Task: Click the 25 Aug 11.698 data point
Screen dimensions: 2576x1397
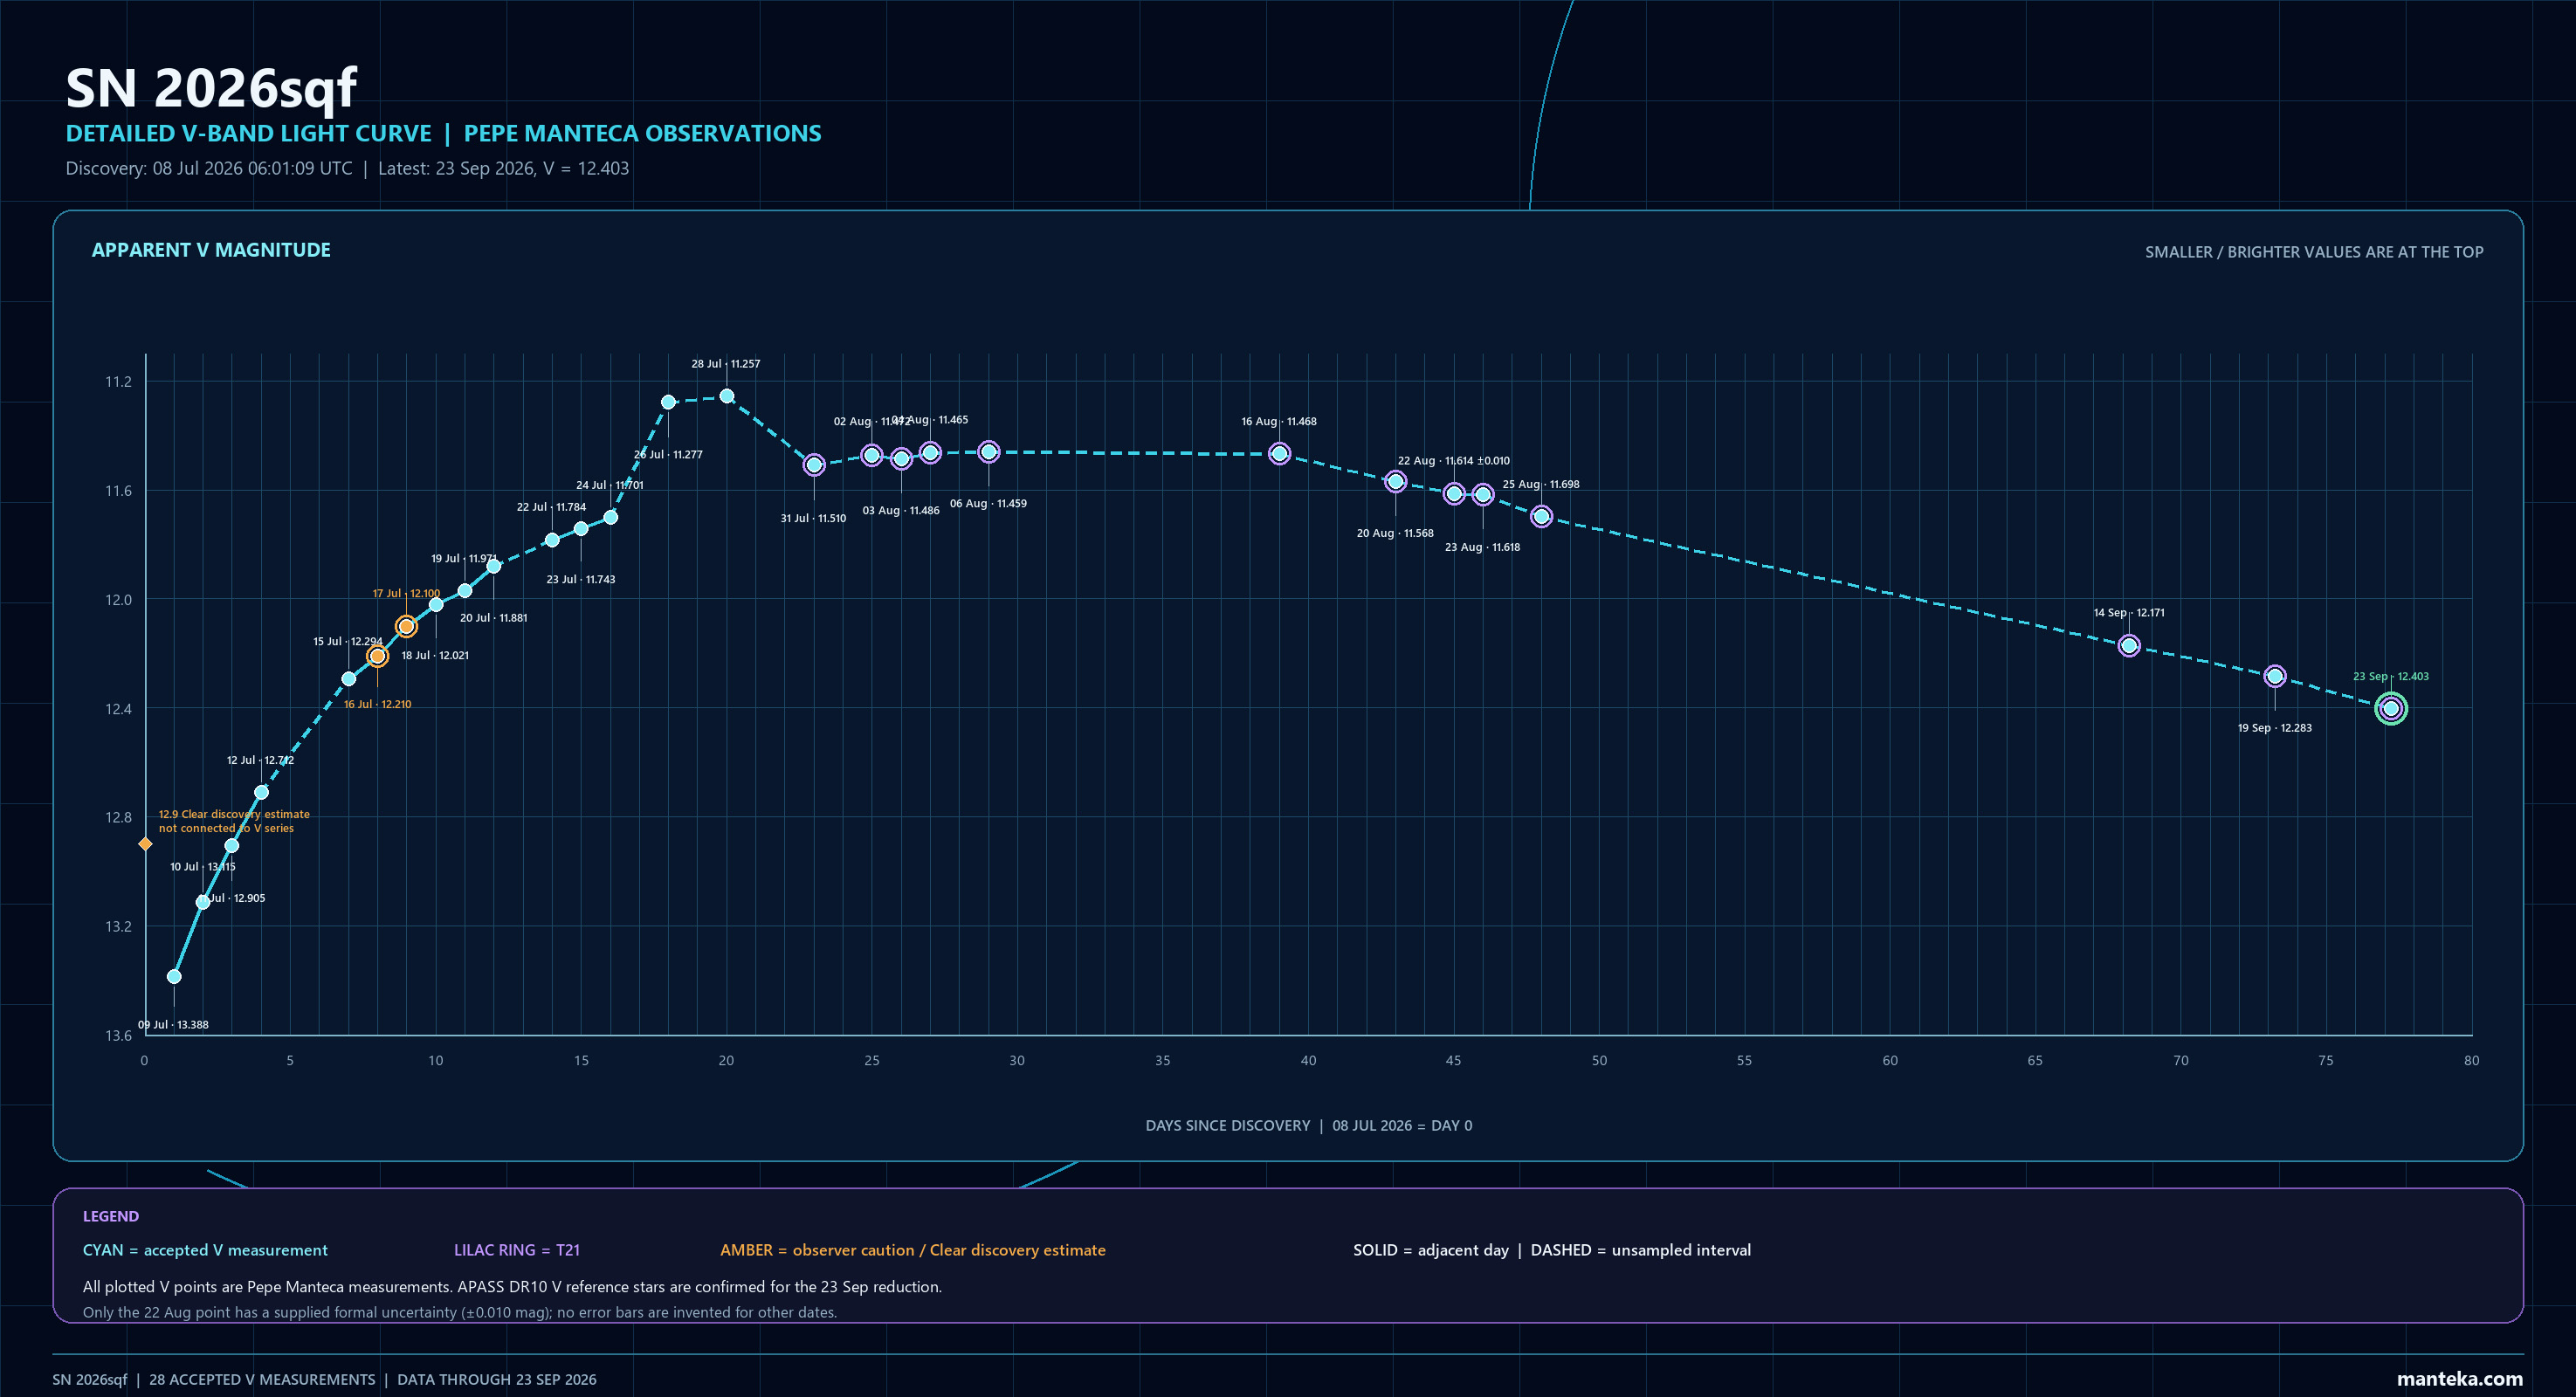Action: pos(1541,516)
